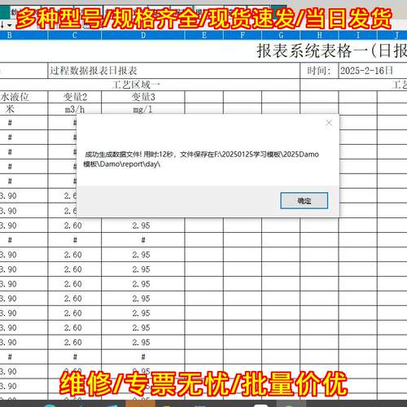Select column G header
Screen dimensions: 407x407
click(281, 35)
